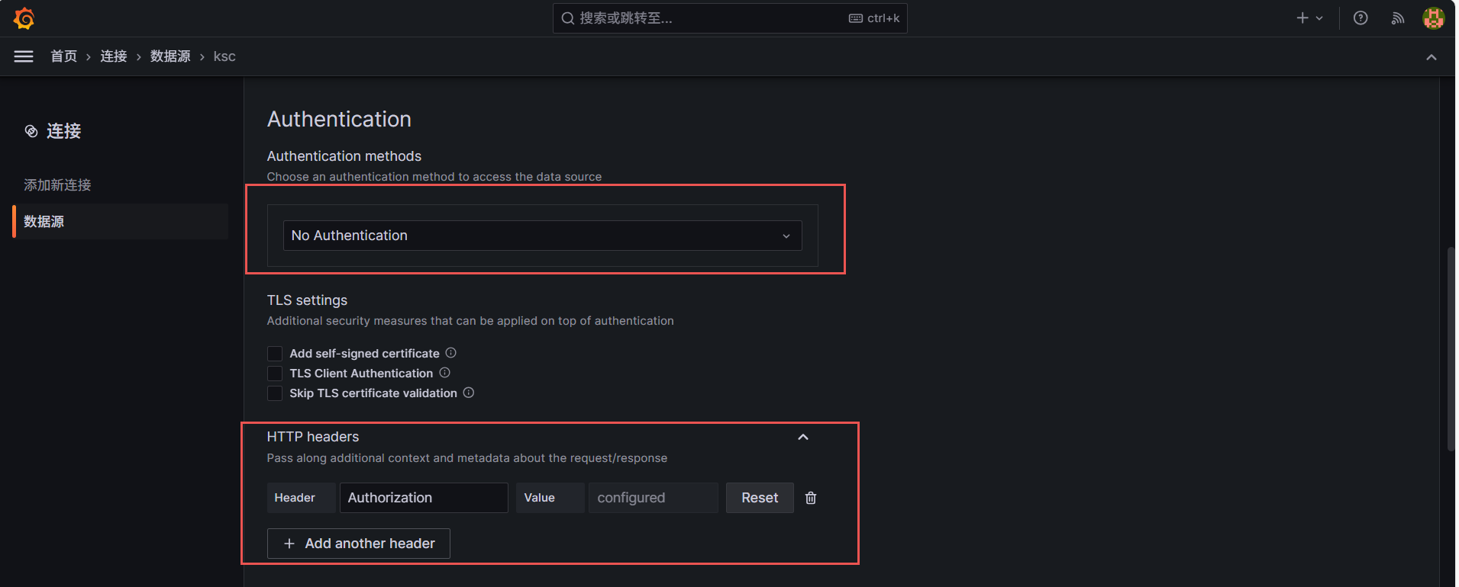Expand the plus add-new menu in top bar

(1309, 18)
